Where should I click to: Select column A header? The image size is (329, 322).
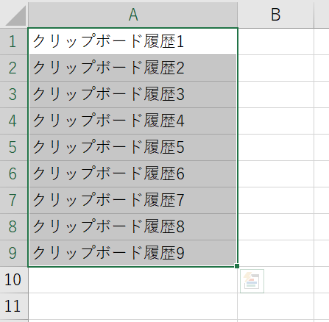133,15
